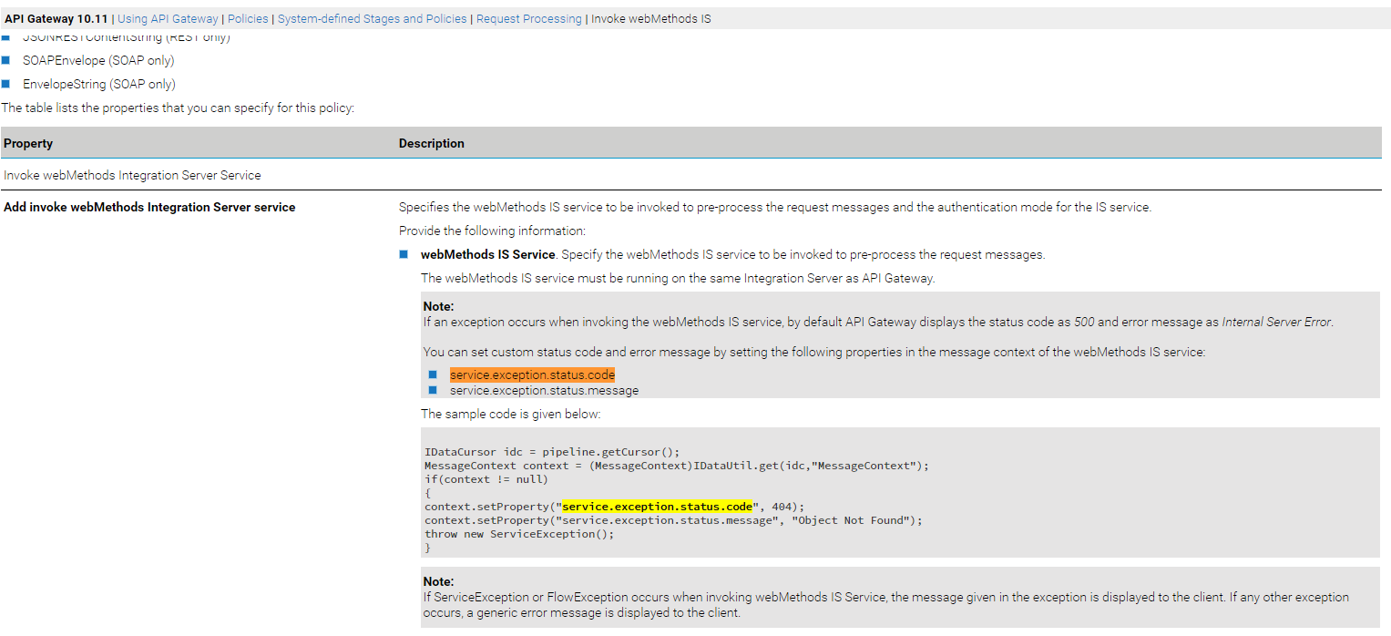This screenshot has height=636, width=1391.
Task: Open System-defined Stages and Policies link
Action: coord(372,18)
